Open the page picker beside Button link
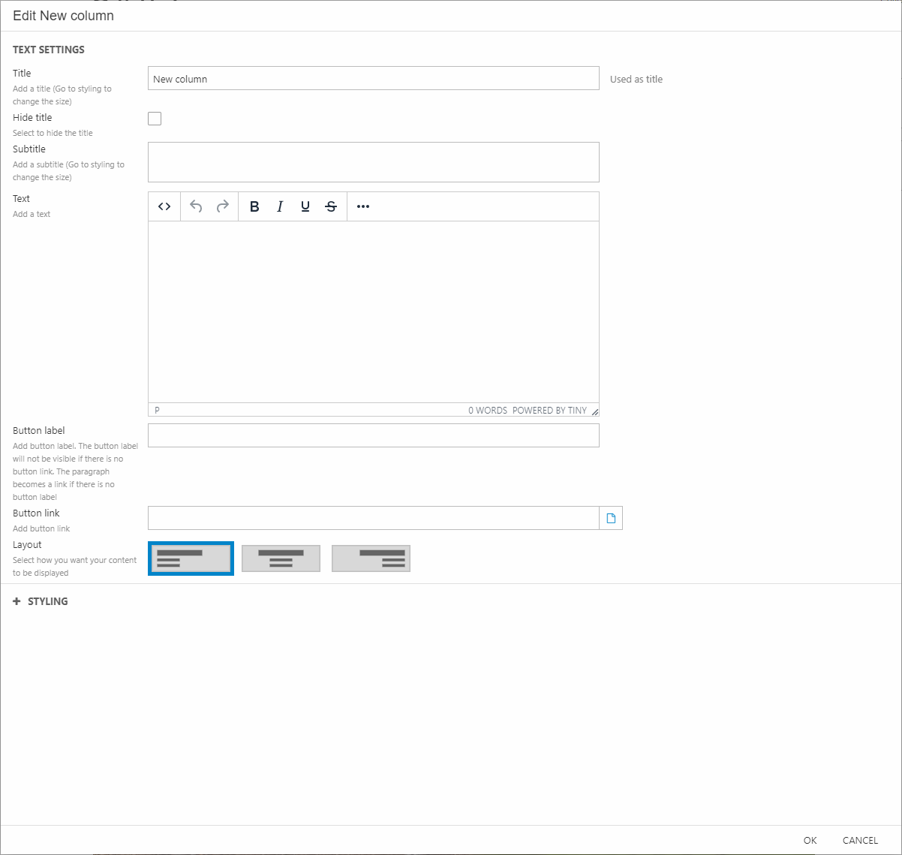Screen dimensions: 902x855 611,518
